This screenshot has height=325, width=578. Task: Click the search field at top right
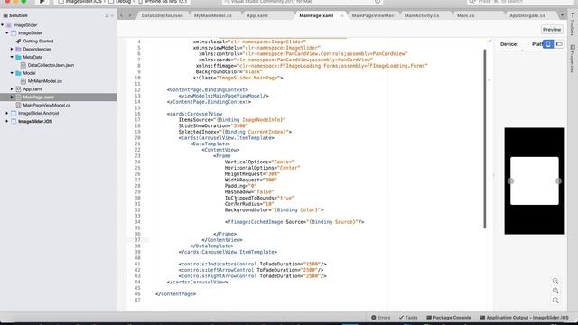point(520,2)
